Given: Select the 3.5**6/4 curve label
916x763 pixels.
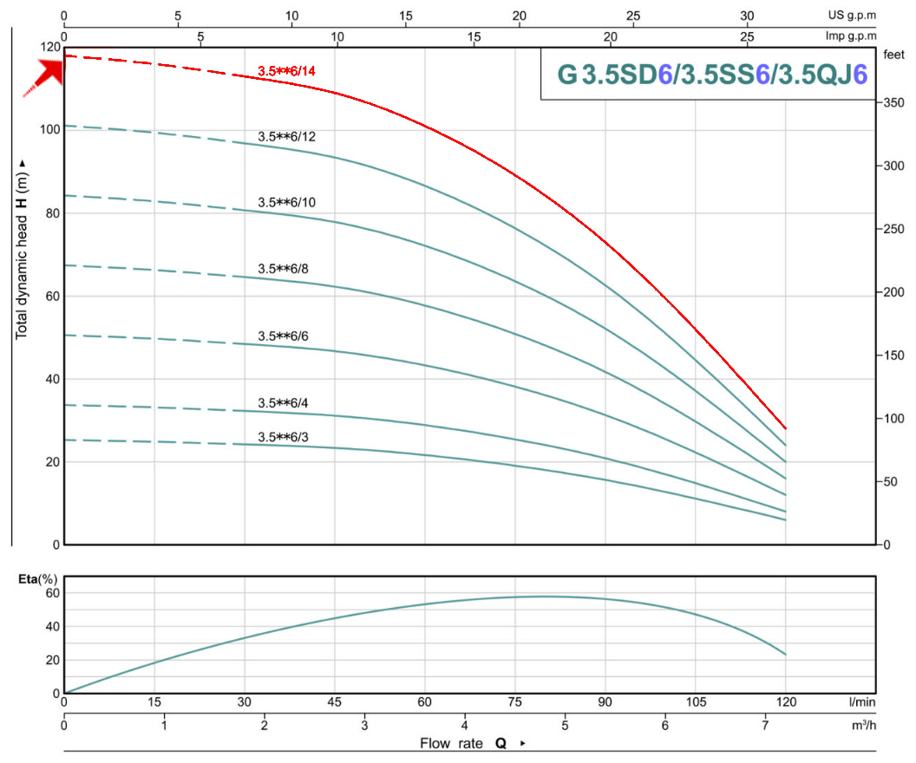Looking at the screenshot, I should (x=283, y=403).
